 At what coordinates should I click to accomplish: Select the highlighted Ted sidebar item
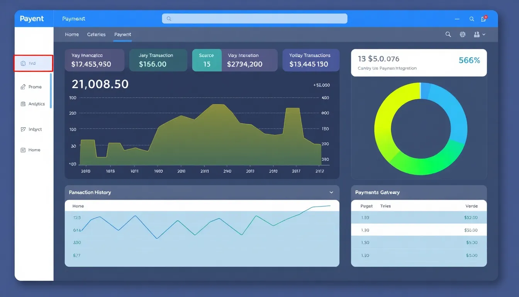pyautogui.click(x=33, y=63)
